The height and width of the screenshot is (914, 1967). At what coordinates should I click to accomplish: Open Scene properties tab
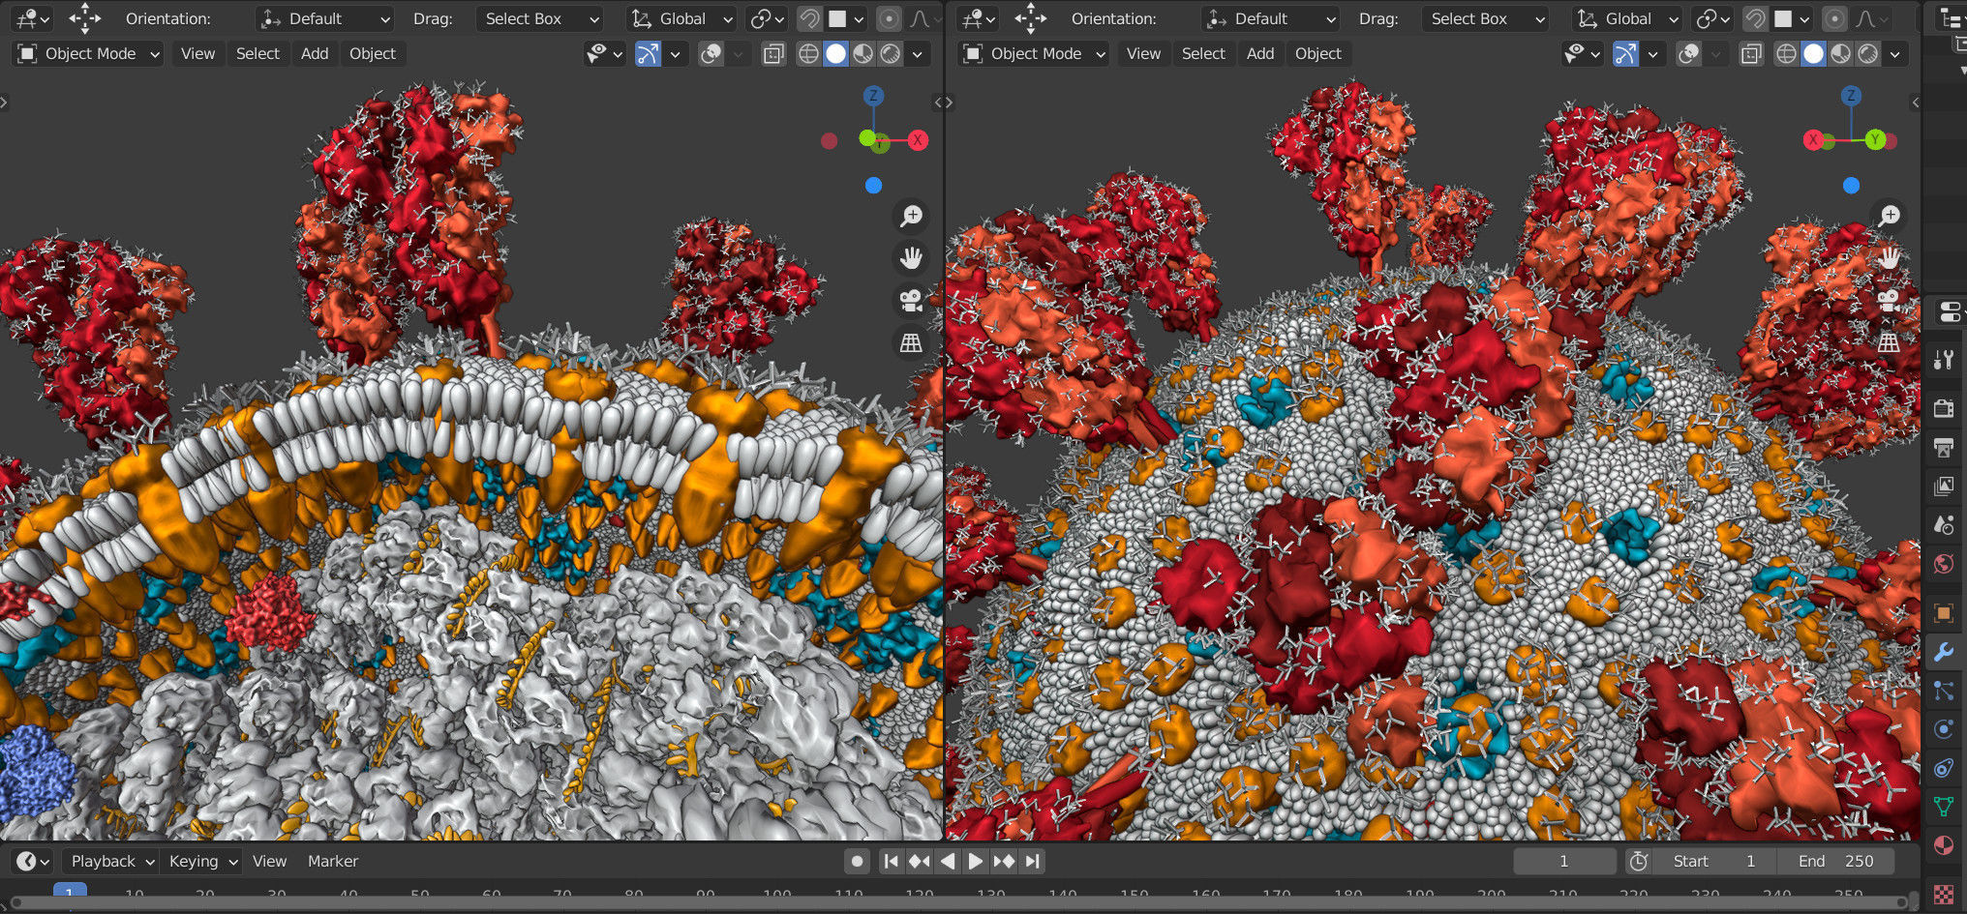(1944, 524)
